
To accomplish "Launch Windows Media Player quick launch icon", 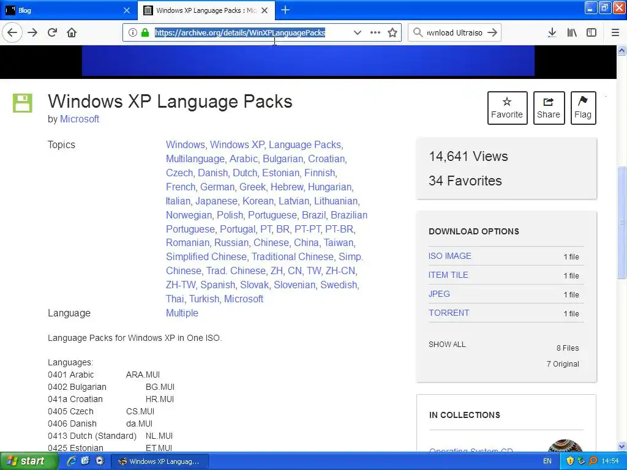I will pyautogui.click(x=100, y=461).
